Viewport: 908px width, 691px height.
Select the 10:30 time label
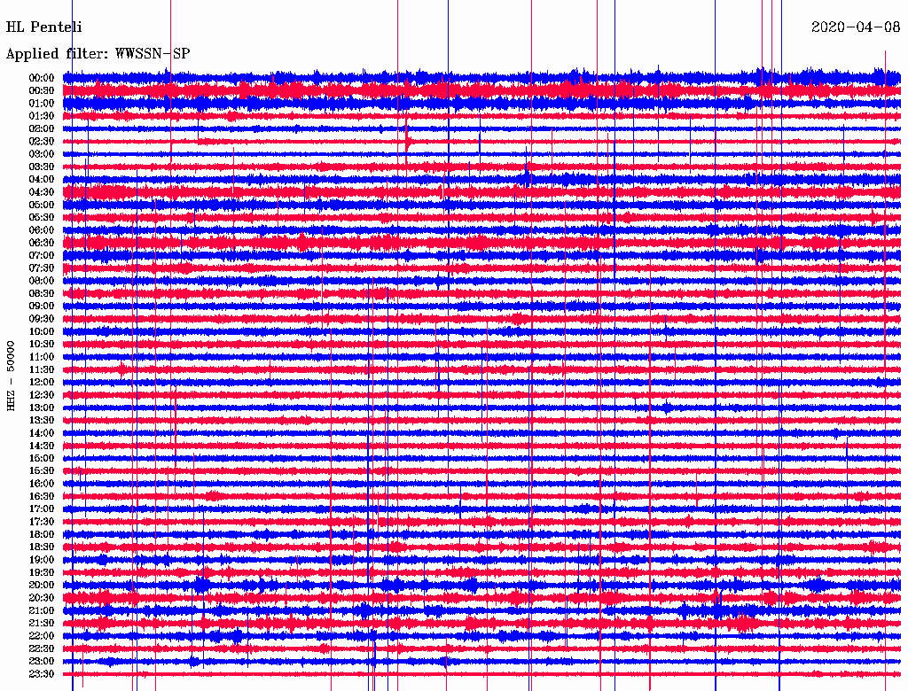(42, 345)
